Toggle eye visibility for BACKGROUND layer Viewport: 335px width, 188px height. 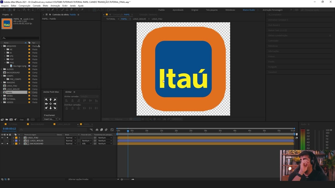click(x=2, y=144)
